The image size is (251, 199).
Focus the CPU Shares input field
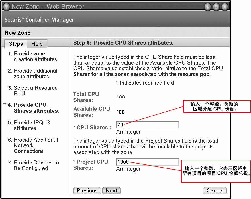[x=147, y=125]
